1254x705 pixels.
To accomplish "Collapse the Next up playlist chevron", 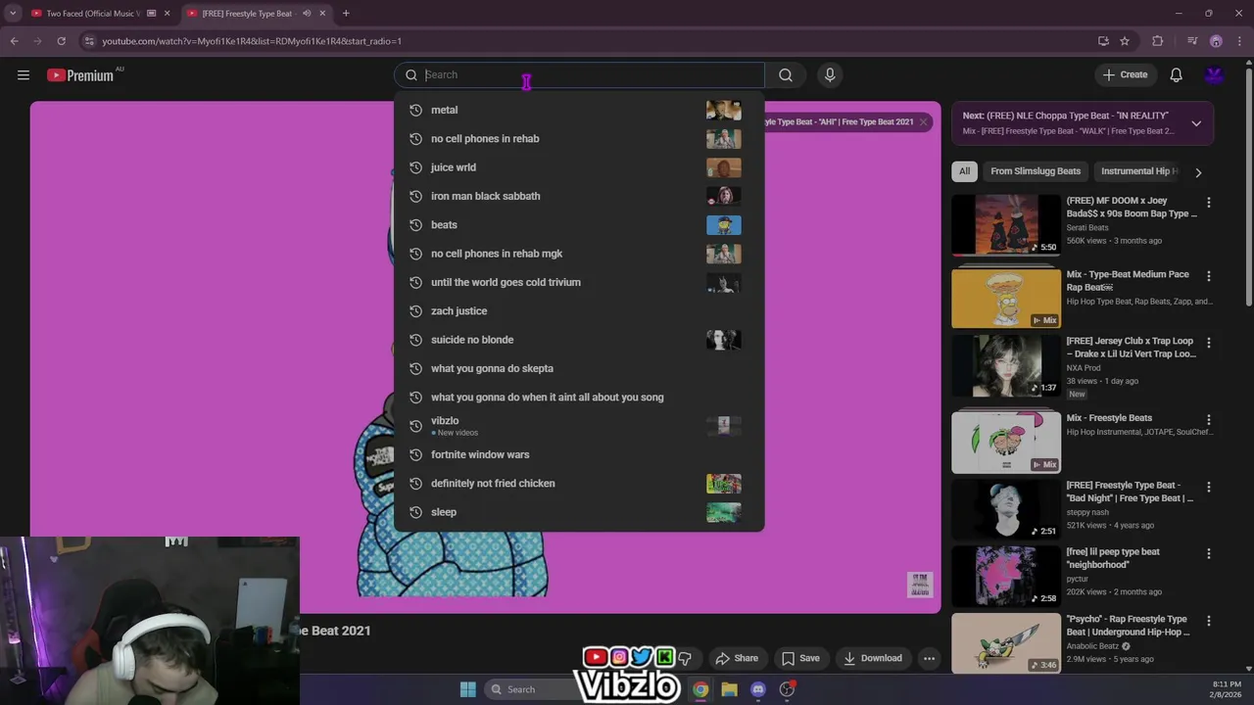I will tap(1196, 123).
